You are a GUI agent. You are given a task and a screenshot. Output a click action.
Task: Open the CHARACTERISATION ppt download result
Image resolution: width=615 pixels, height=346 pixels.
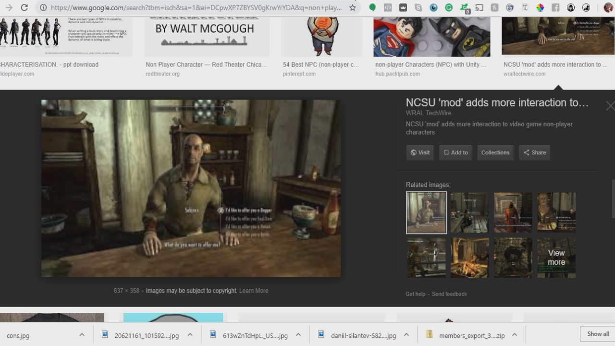49,64
